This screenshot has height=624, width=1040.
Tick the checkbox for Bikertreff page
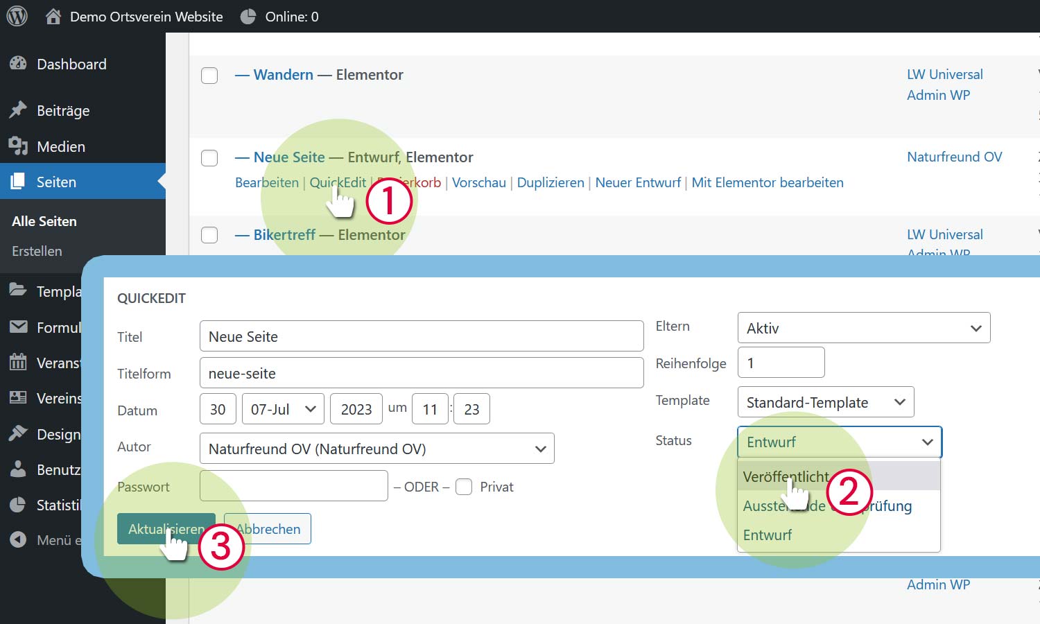209,235
